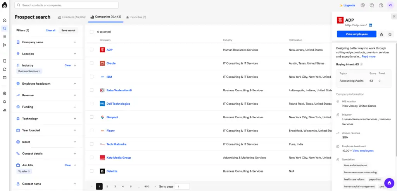Image resolution: width=397 pixels, height=191 pixels.
Task: Click the View employees button
Action: point(356,34)
